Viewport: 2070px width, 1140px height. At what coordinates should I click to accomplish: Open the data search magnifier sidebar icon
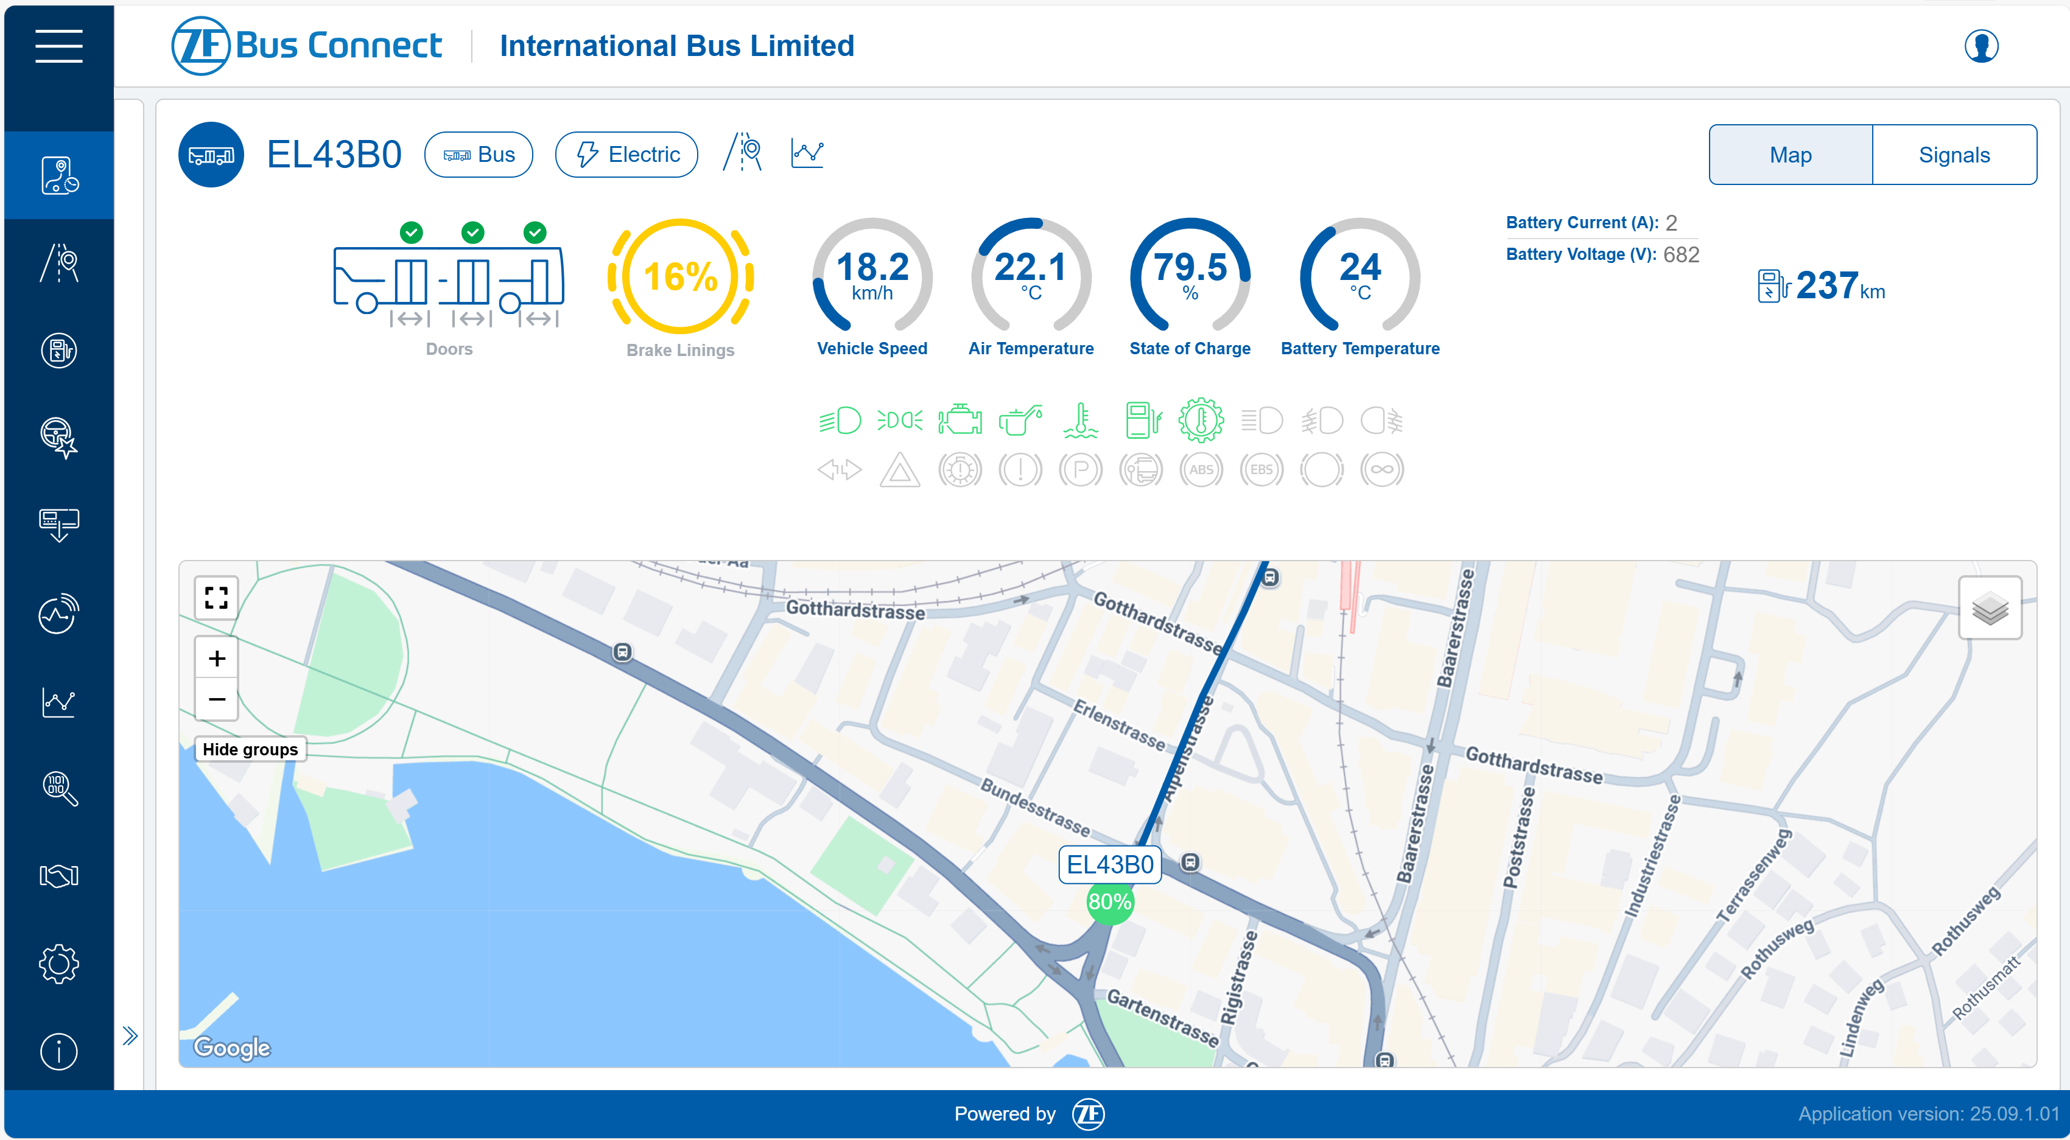pyautogui.click(x=58, y=788)
